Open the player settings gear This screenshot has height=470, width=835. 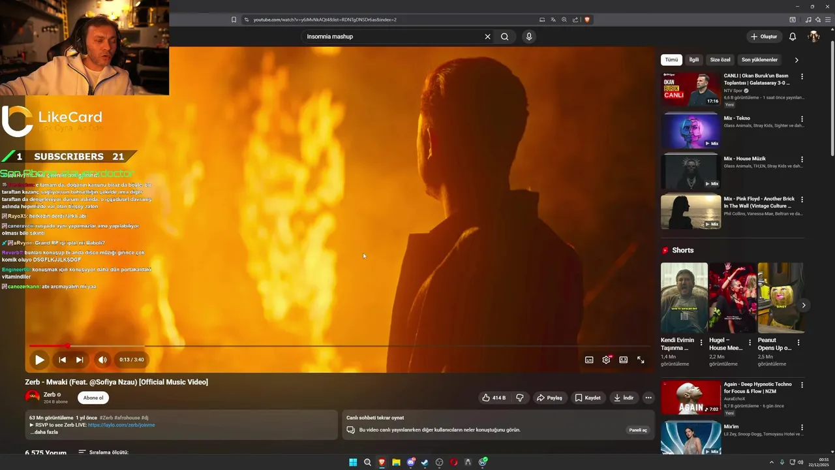coord(606,360)
